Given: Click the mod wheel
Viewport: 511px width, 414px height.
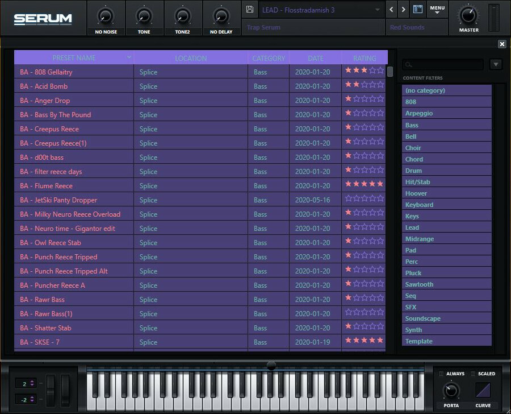Looking at the screenshot, I should (65, 390).
